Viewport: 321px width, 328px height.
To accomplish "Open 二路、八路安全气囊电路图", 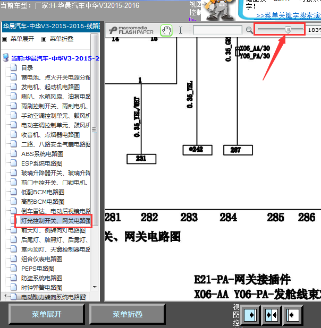I will point(55,144).
